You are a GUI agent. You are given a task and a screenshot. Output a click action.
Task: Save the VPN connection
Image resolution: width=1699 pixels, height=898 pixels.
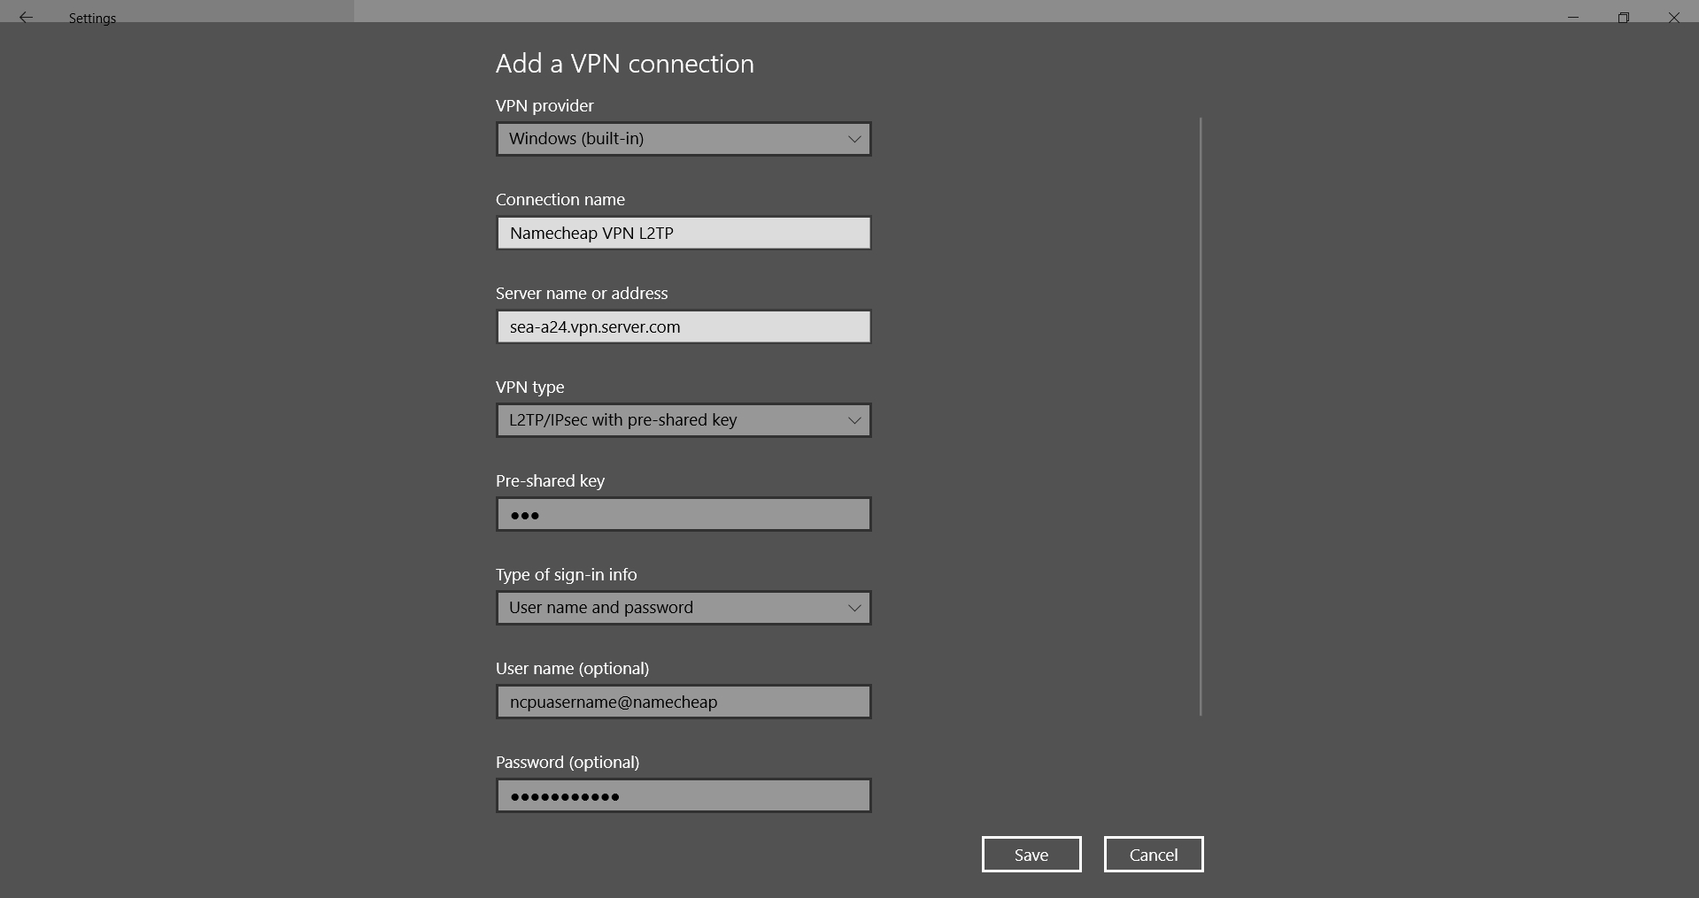click(x=1031, y=855)
